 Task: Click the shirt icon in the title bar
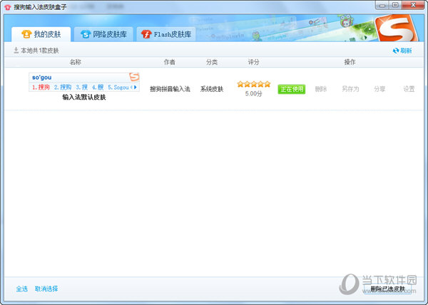[x=8, y=7]
